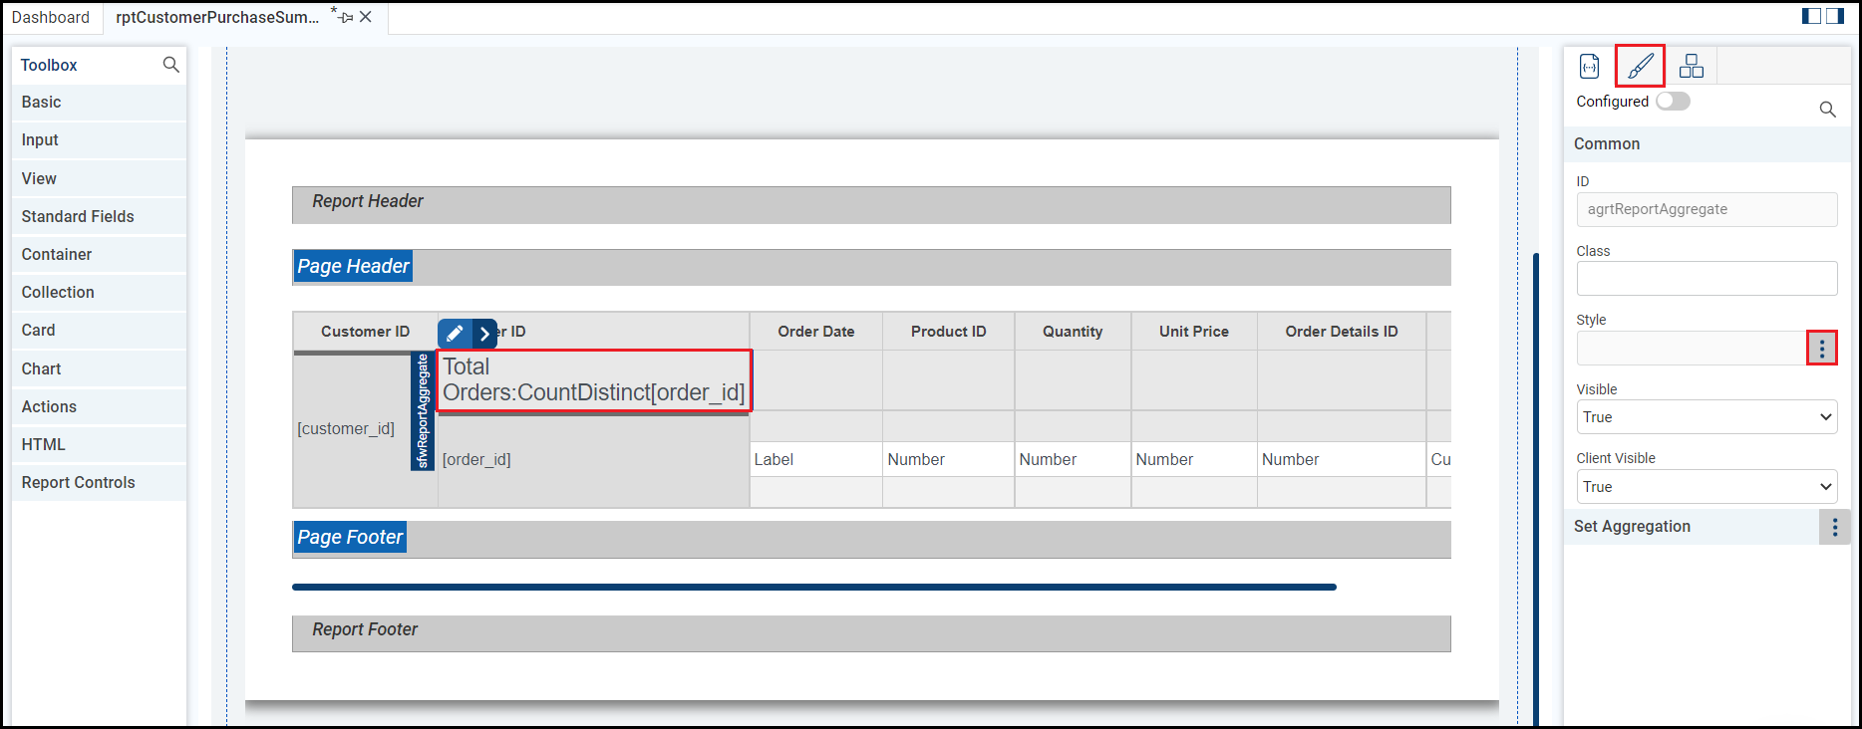1862x729 pixels.
Task: Open the curly-brace properties tab icon
Action: (1590, 67)
